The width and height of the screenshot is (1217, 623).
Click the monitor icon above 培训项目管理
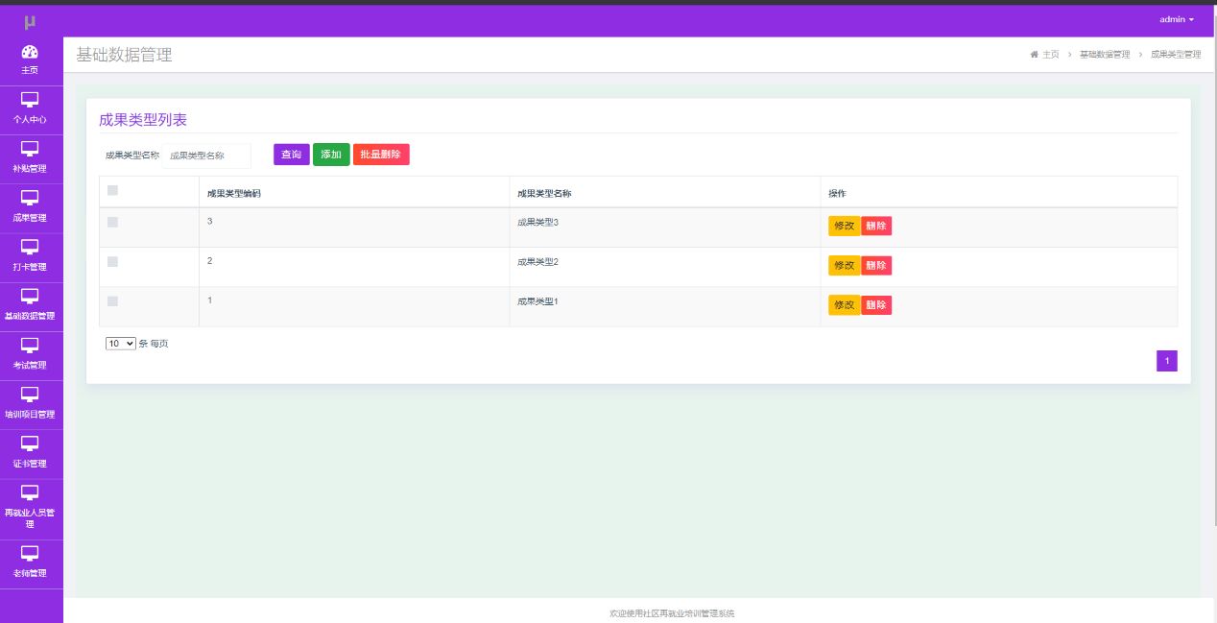pyautogui.click(x=30, y=395)
